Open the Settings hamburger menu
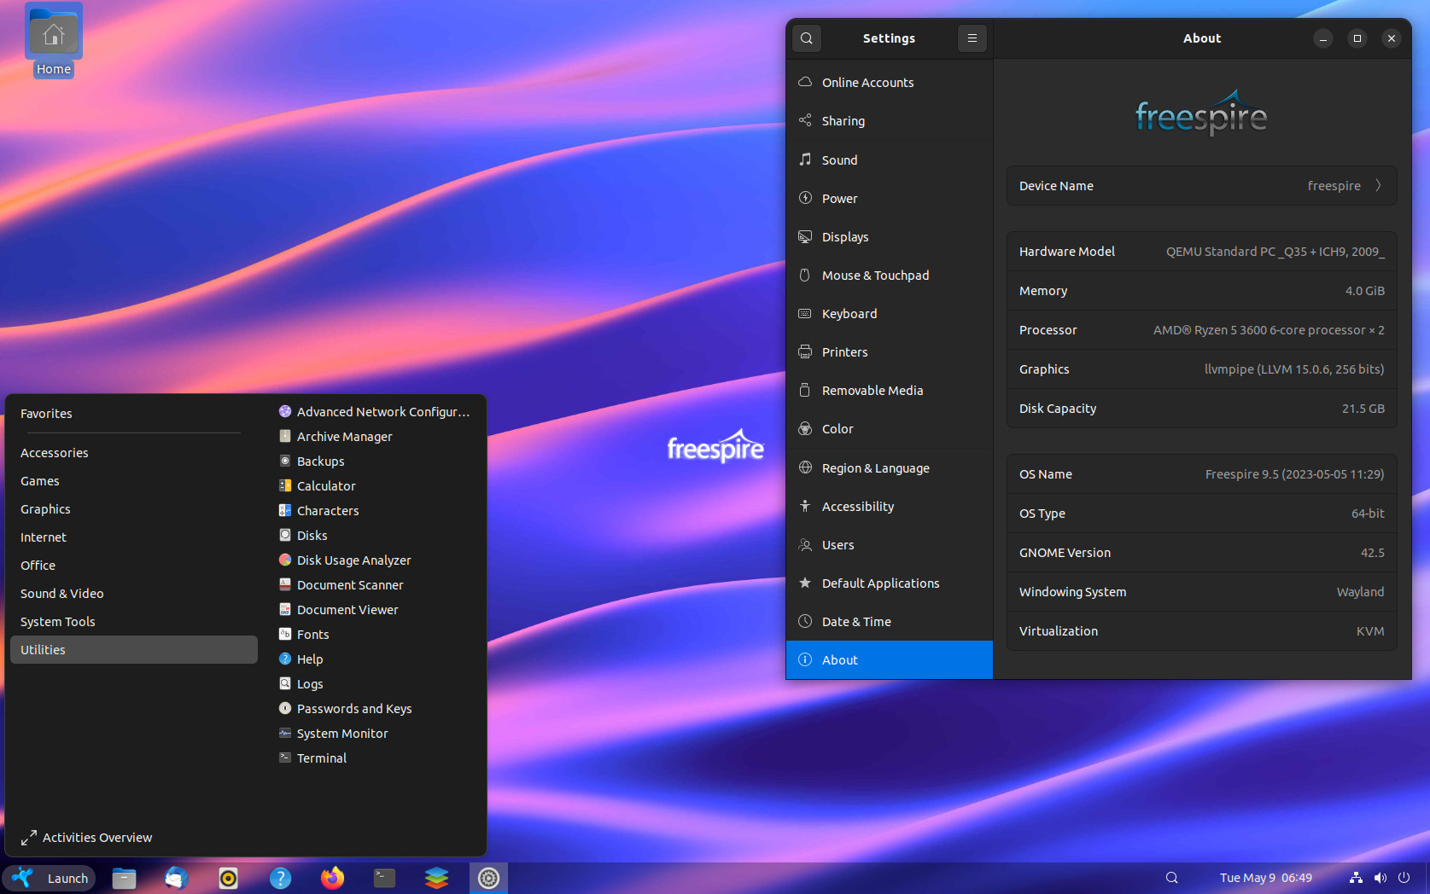1430x894 pixels. pyautogui.click(x=972, y=38)
